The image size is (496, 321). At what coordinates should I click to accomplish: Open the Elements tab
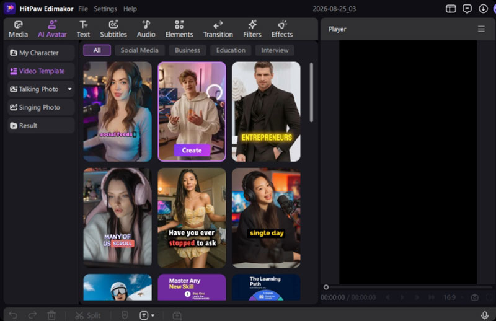pyautogui.click(x=179, y=29)
